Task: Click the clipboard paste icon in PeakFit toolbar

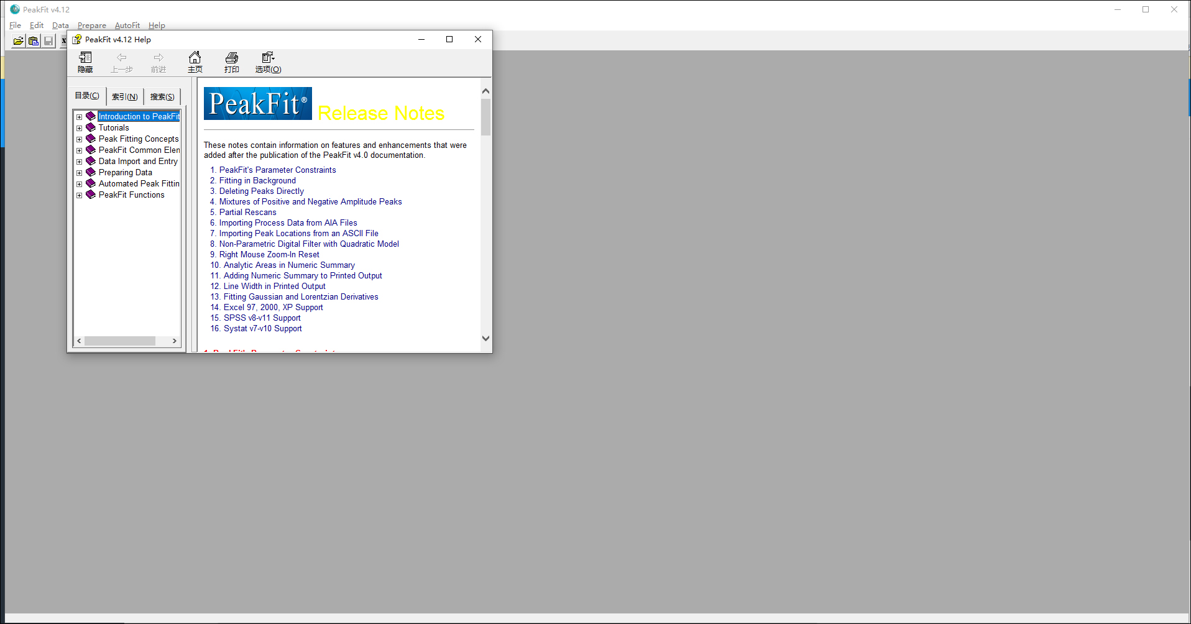Action: point(34,41)
